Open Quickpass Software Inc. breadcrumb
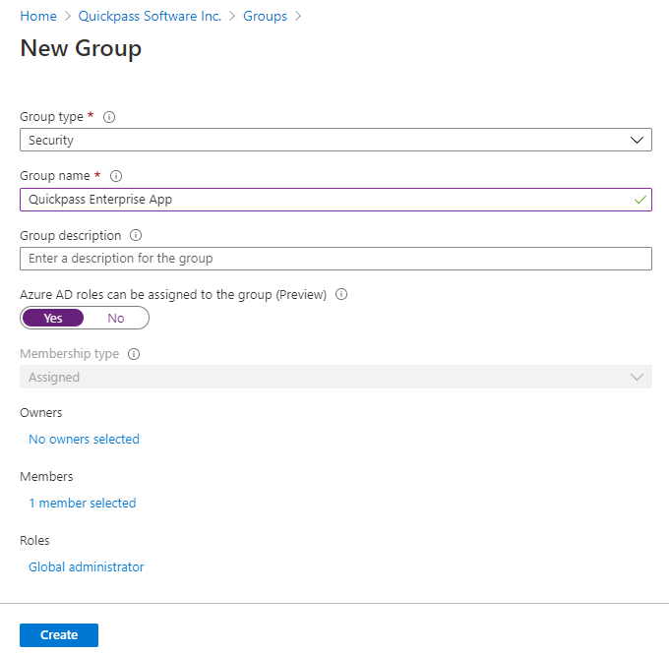 pos(150,16)
